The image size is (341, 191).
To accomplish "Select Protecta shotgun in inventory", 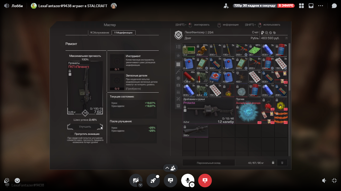I will click(x=208, y=111).
